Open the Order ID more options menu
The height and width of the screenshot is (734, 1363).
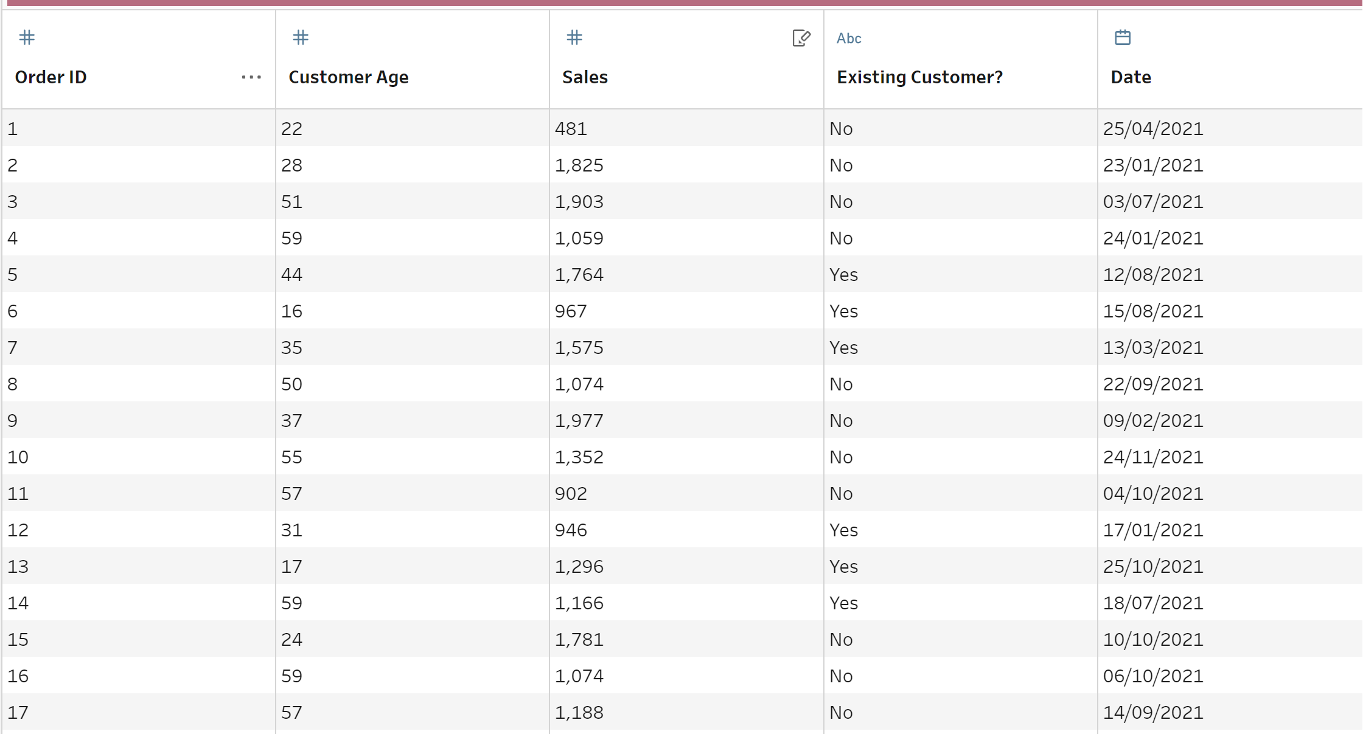pos(251,77)
